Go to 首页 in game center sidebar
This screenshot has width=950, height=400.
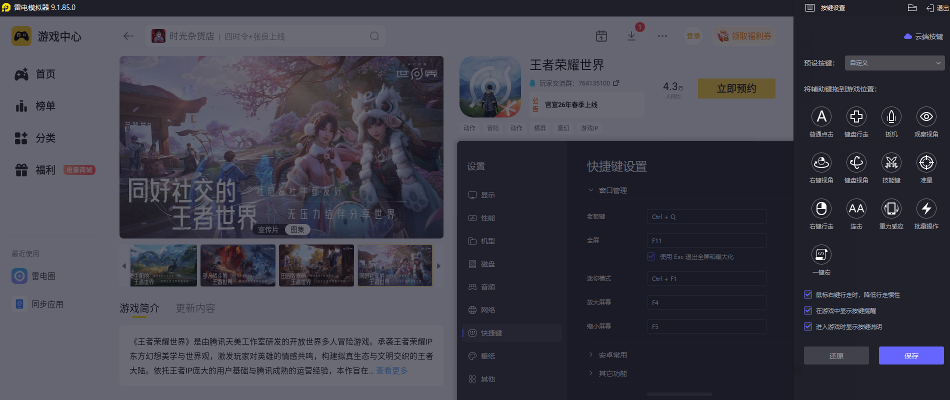pos(35,74)
